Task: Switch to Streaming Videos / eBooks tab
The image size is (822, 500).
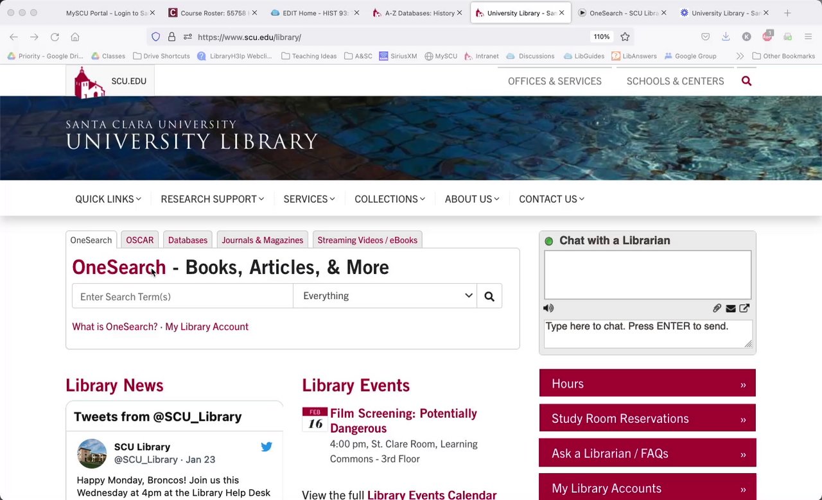Action: click(x=367, y=240)
